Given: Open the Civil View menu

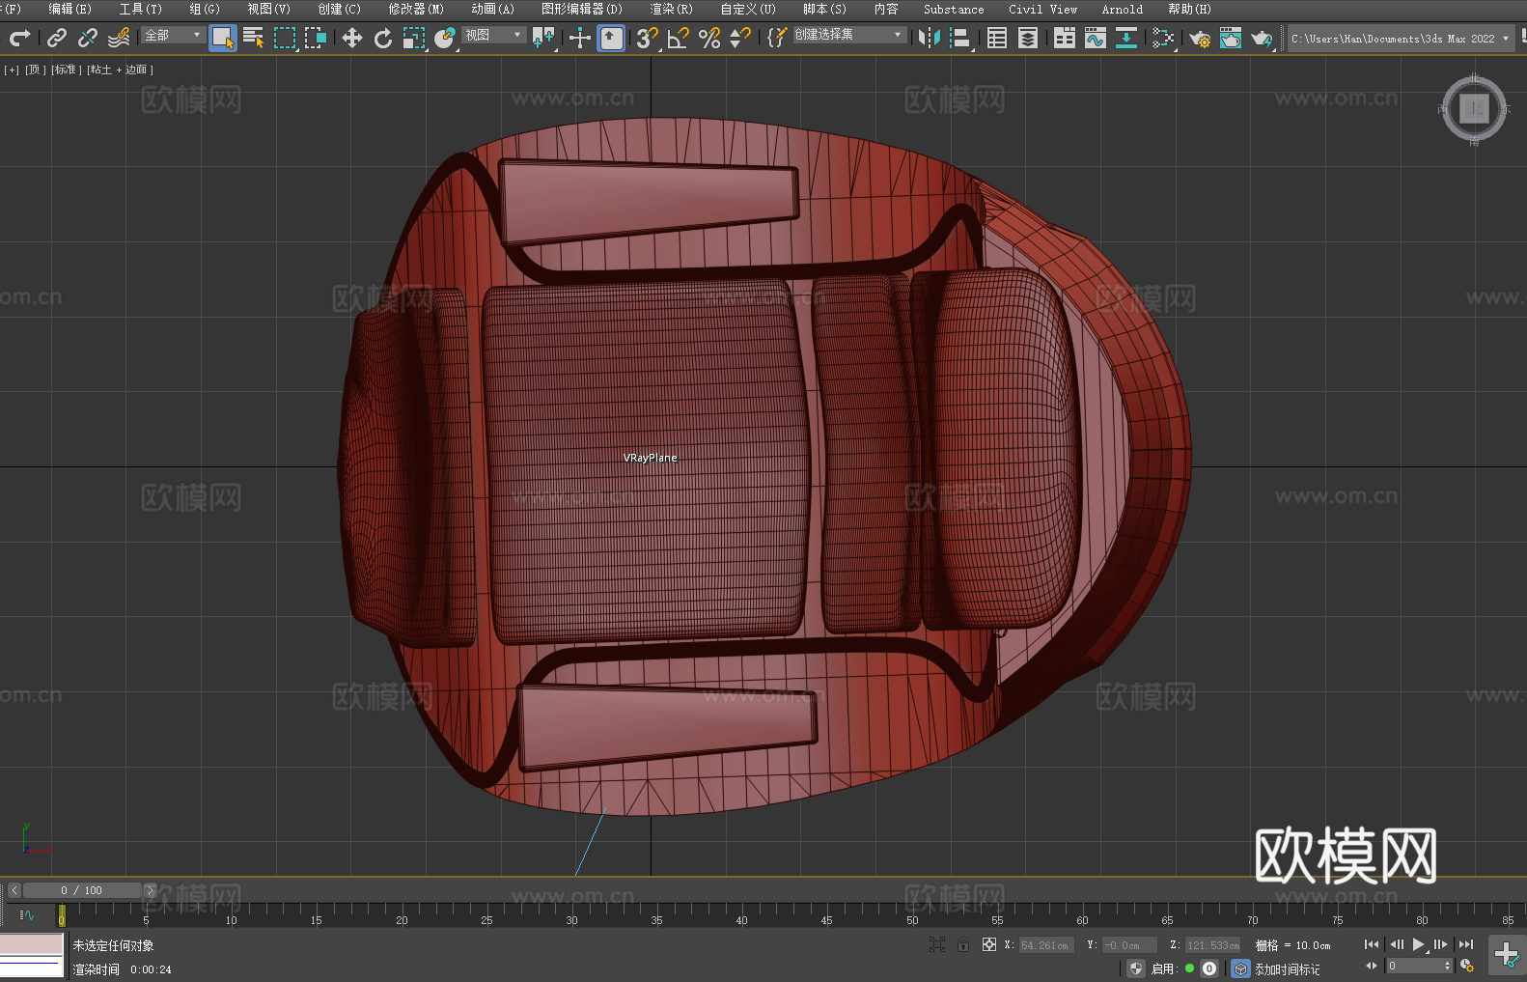Looking at the screenshot, I should [x=1043, y=9].
